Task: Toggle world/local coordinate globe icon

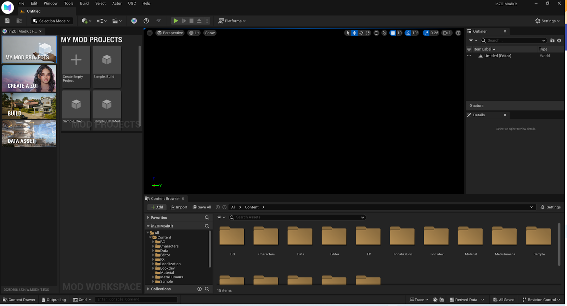Action: point(376,33)
